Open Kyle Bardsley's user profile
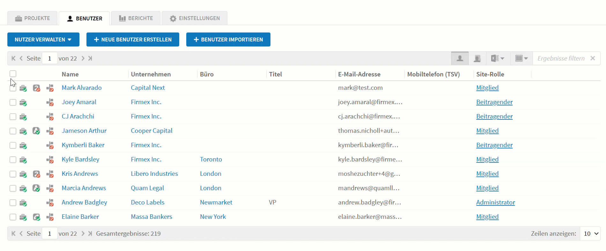The width and height of the screenshot is (606, 251). click(80, 159)
